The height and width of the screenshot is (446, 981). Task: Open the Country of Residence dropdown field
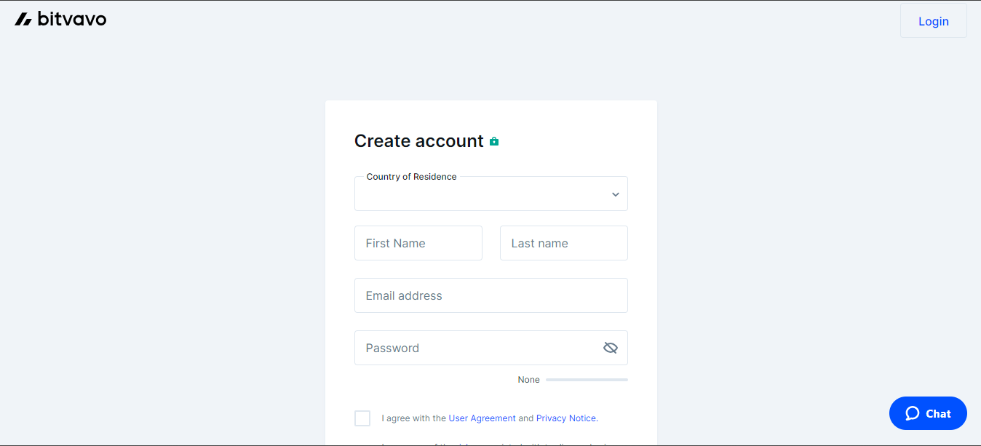coord(491,194)
